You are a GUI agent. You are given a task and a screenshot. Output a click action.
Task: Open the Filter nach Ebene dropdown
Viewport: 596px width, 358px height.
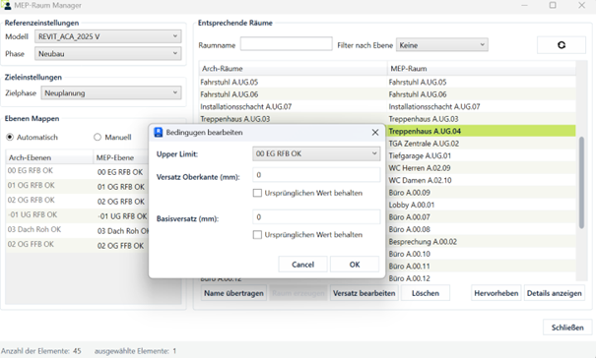442,45
